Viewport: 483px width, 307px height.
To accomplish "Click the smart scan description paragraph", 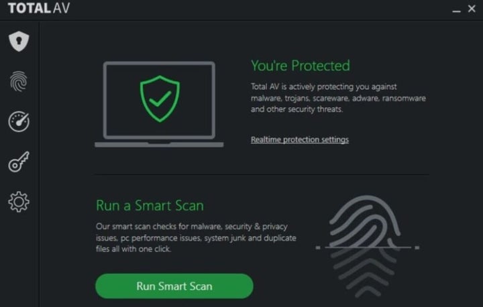I will click(195, 238).
